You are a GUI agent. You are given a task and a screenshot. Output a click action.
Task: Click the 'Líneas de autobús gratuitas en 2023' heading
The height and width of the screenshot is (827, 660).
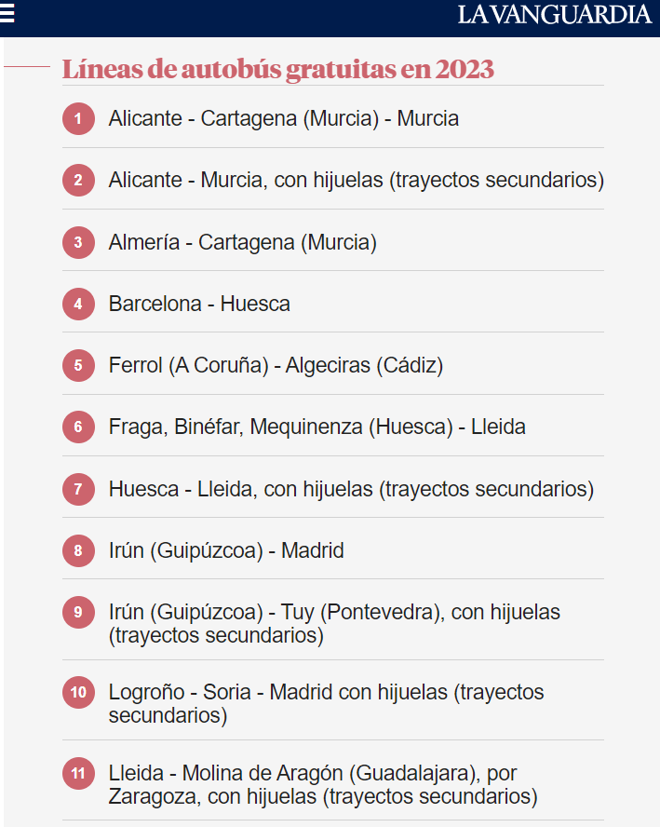[x=277, y=69]
